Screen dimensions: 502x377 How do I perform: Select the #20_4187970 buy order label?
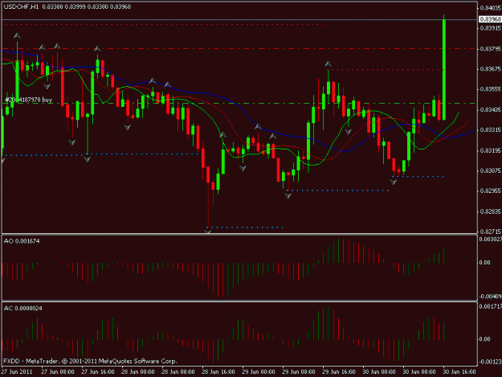pos(28,100)
